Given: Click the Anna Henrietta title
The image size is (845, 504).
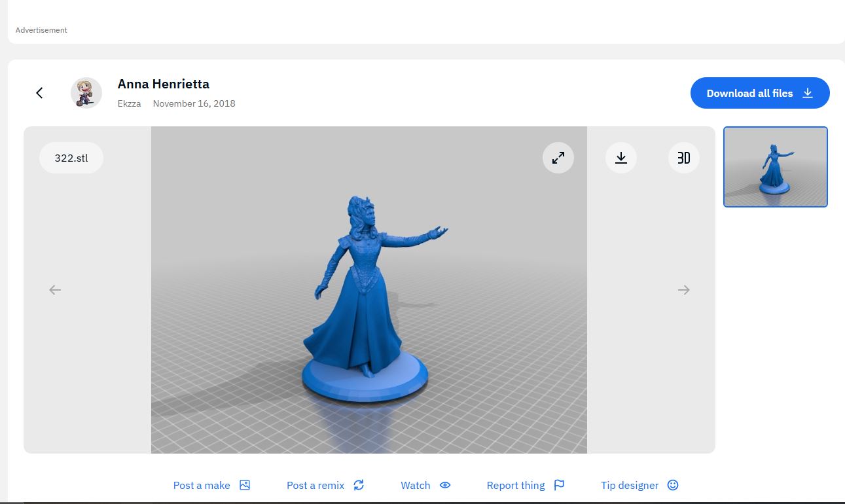Looking at the screenshot, I should tap(163, 84).
